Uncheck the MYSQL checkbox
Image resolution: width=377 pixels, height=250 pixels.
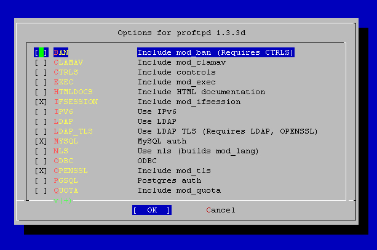point(41,142)
